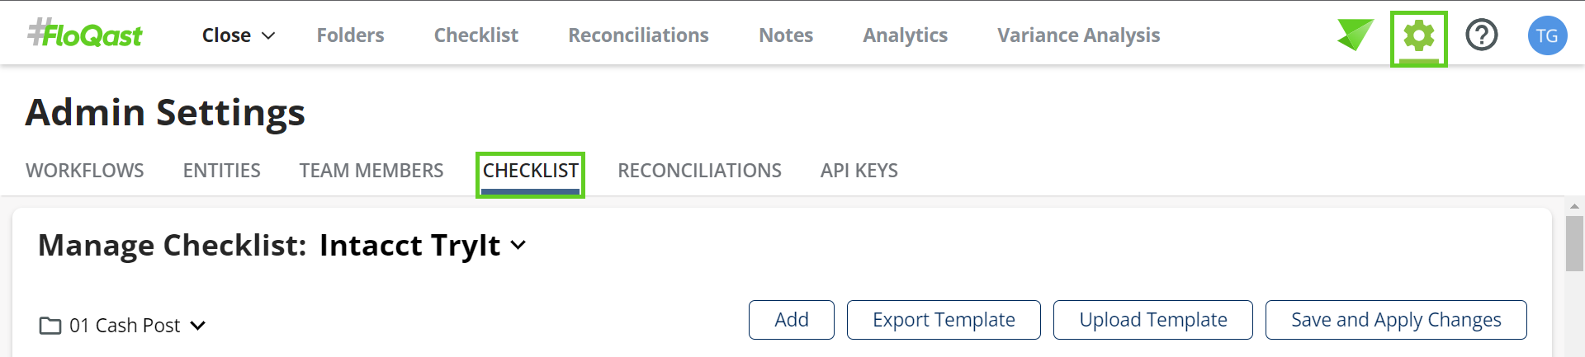Click the 01 Cash Post folder icon

point(50,326)
